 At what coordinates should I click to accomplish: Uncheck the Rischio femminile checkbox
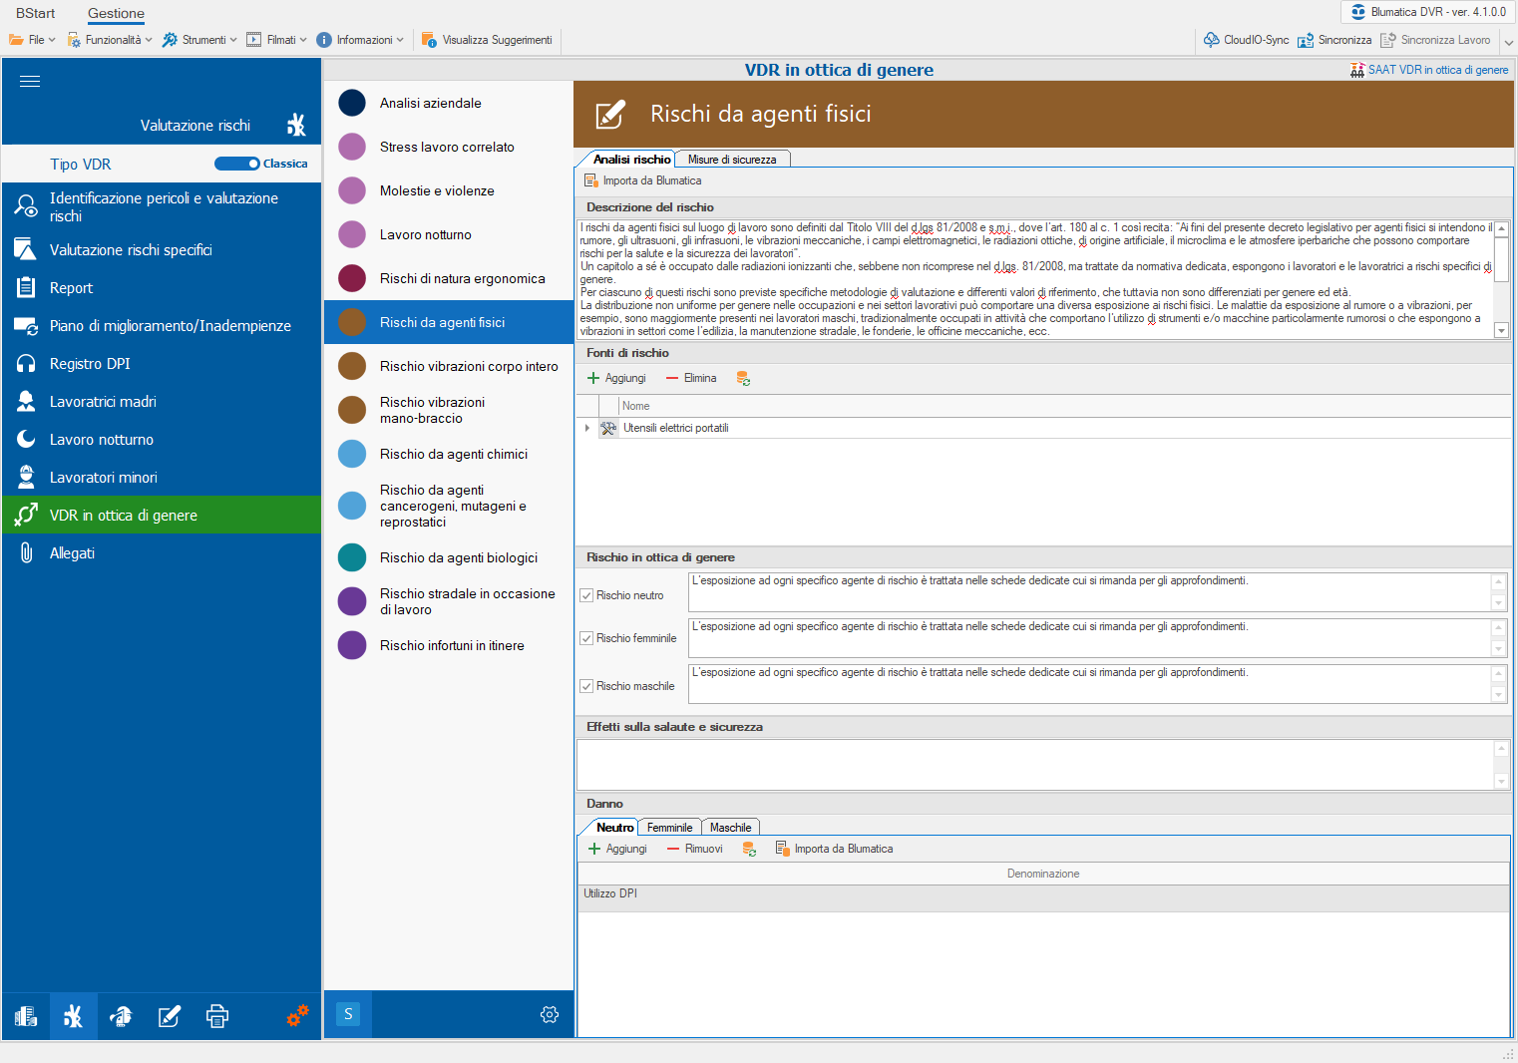[586, 638]
